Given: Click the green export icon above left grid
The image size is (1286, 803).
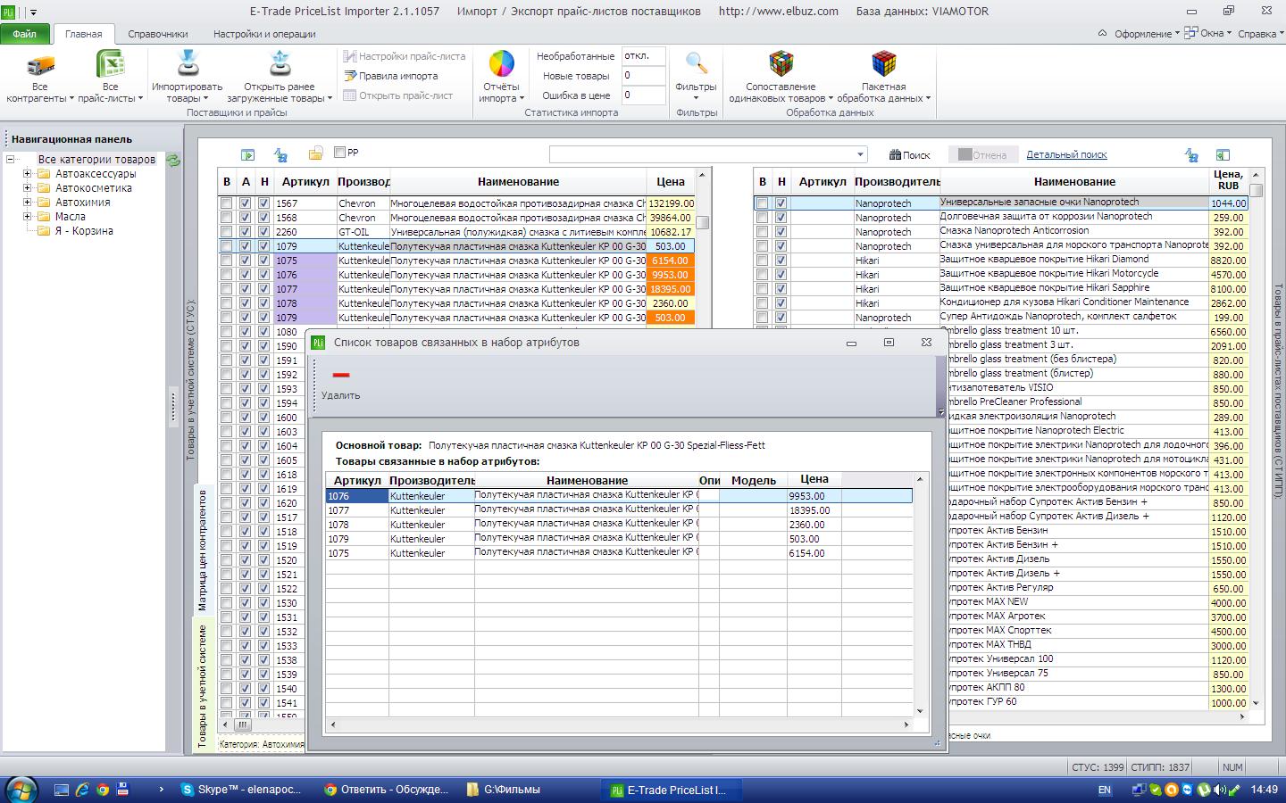Looking at the screenshot, I should tap(248, 155).
